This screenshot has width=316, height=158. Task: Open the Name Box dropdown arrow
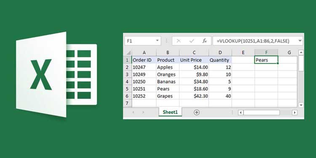pyautogui.click(x=158, y=41)
